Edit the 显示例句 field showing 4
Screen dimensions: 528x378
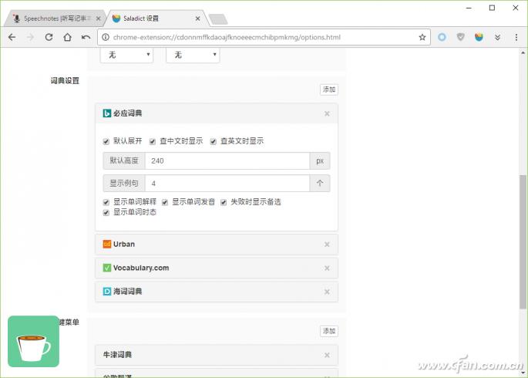tap(227, 184)
